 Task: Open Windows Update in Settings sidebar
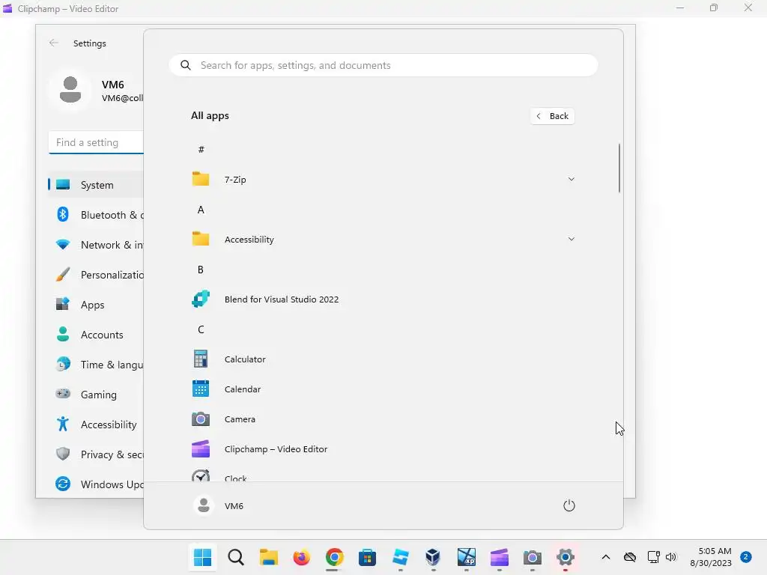96,484
